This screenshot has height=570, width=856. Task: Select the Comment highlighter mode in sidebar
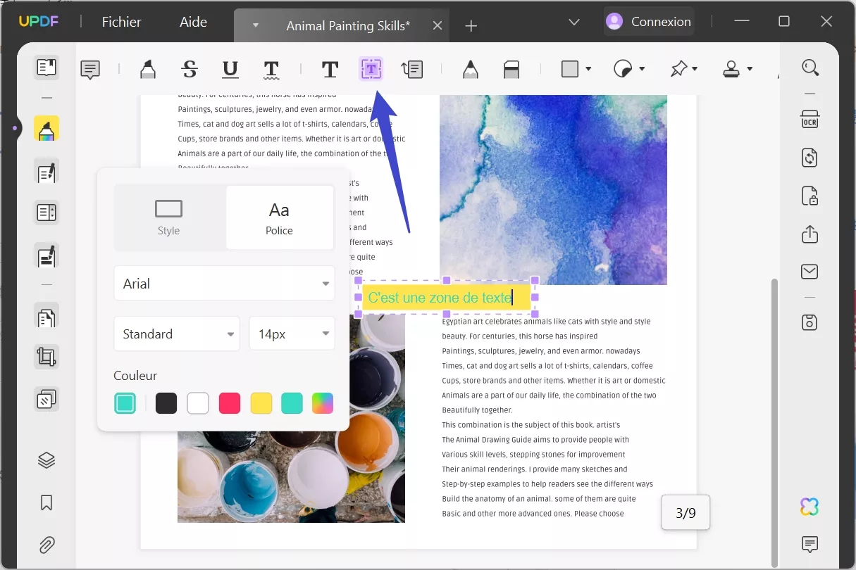[x=46, y=129]
